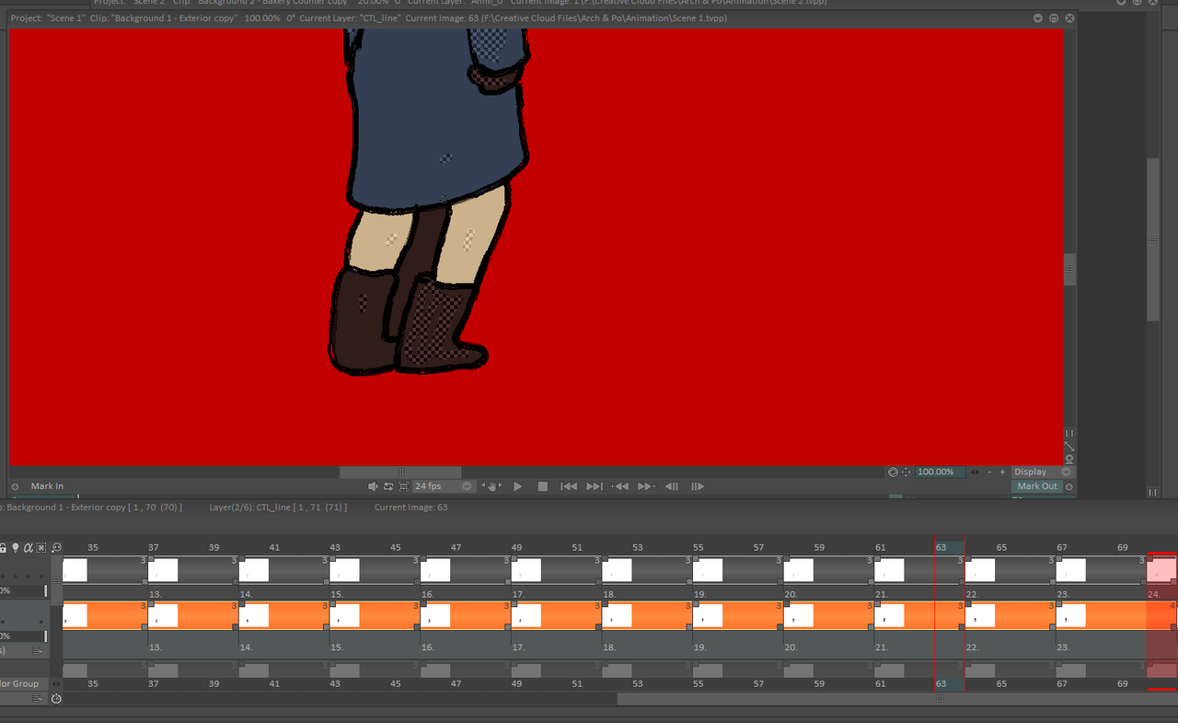The width and height of the screenshot is (1178, 723).
Task: Click the canvas horizontal scrollbar
Action: point(400,472)
